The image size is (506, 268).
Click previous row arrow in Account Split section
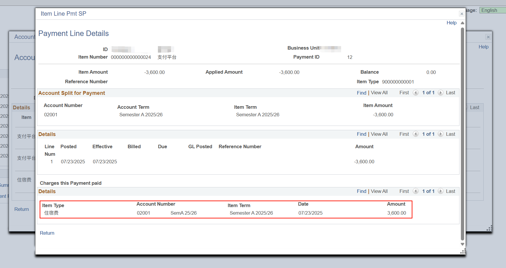(416, 93)
